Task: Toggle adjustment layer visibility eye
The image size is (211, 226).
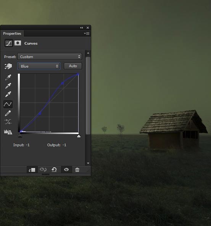Action: tap(66, 169)
